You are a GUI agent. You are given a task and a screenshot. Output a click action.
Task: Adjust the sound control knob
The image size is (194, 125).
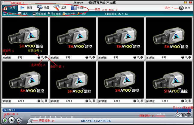pos(32,121)
